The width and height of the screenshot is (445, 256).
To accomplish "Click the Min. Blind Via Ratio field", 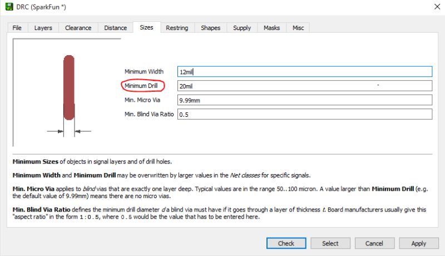I will (305, 114).
